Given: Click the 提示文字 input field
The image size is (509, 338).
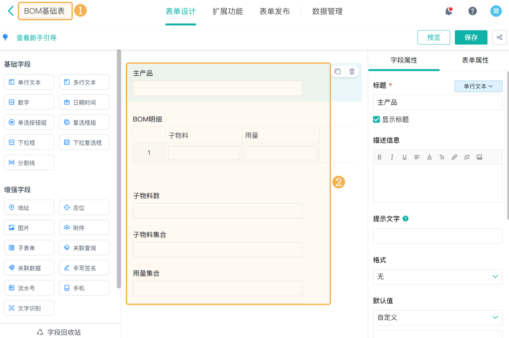Looking at the screenshot, I should [x=437, y=236].
